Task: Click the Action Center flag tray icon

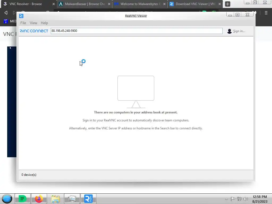Action: click(x=233, y=199)
